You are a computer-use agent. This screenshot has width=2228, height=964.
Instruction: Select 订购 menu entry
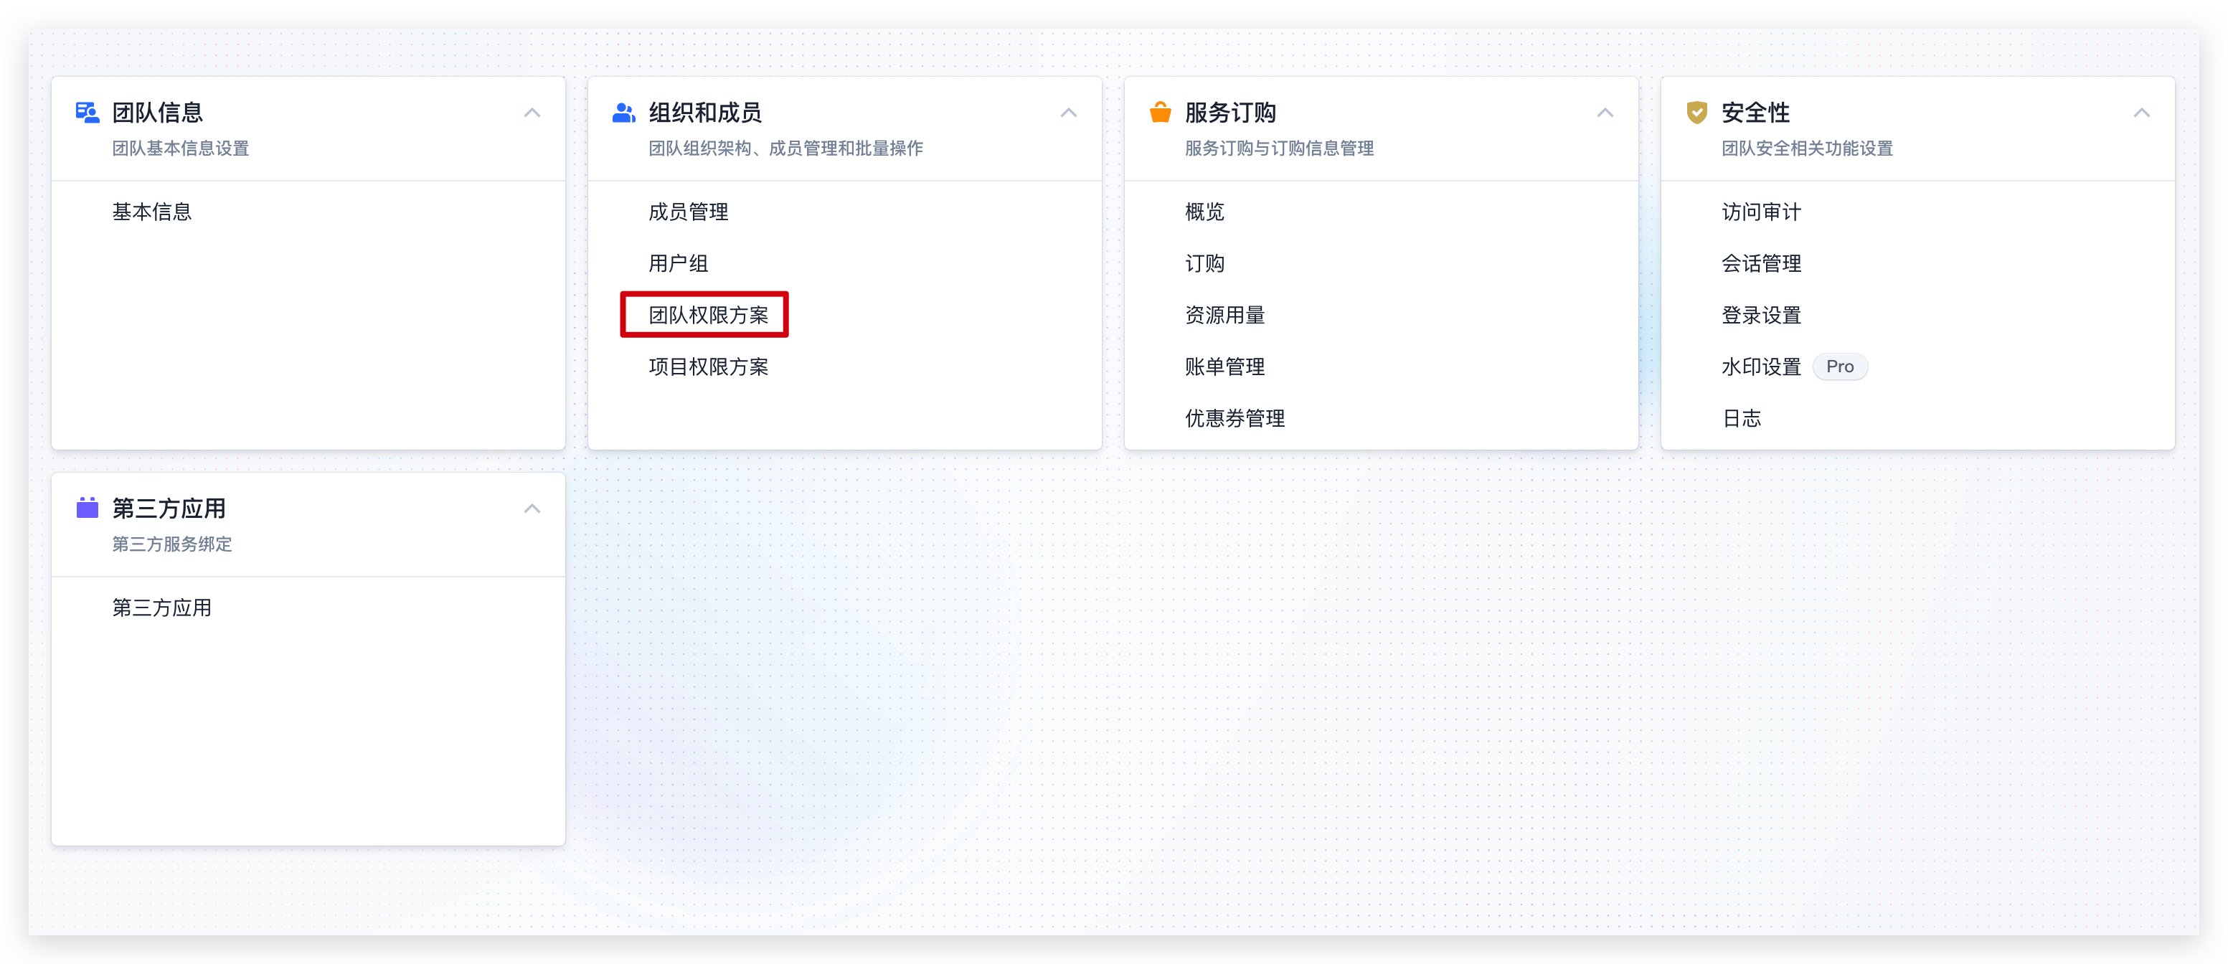tap(1205, 264)
